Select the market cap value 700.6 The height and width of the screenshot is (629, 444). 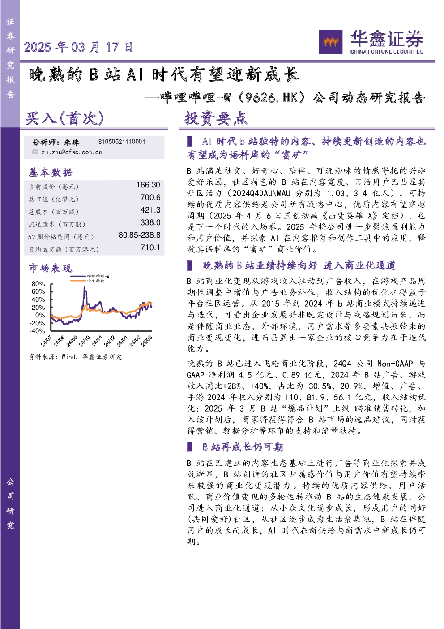(x=150, y=197)
